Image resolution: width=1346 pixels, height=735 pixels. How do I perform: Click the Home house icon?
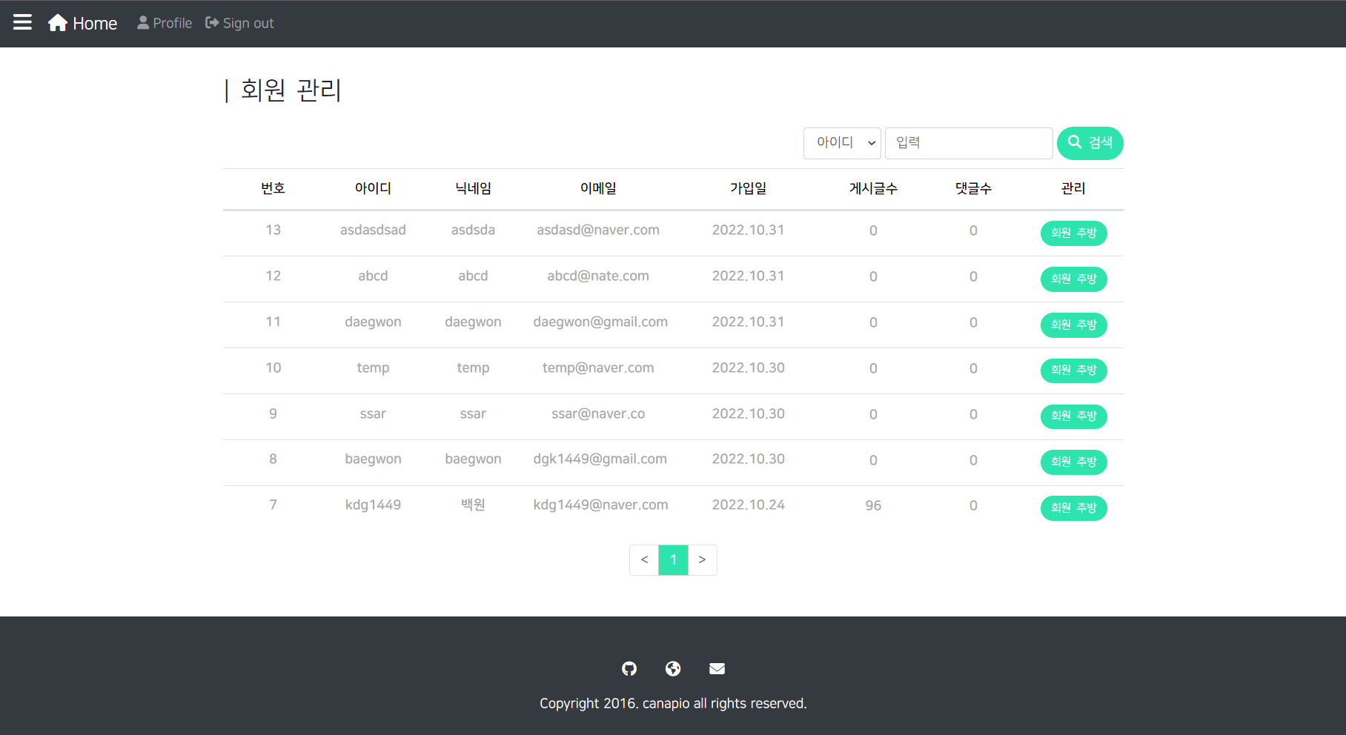click(x=57, y=21)
